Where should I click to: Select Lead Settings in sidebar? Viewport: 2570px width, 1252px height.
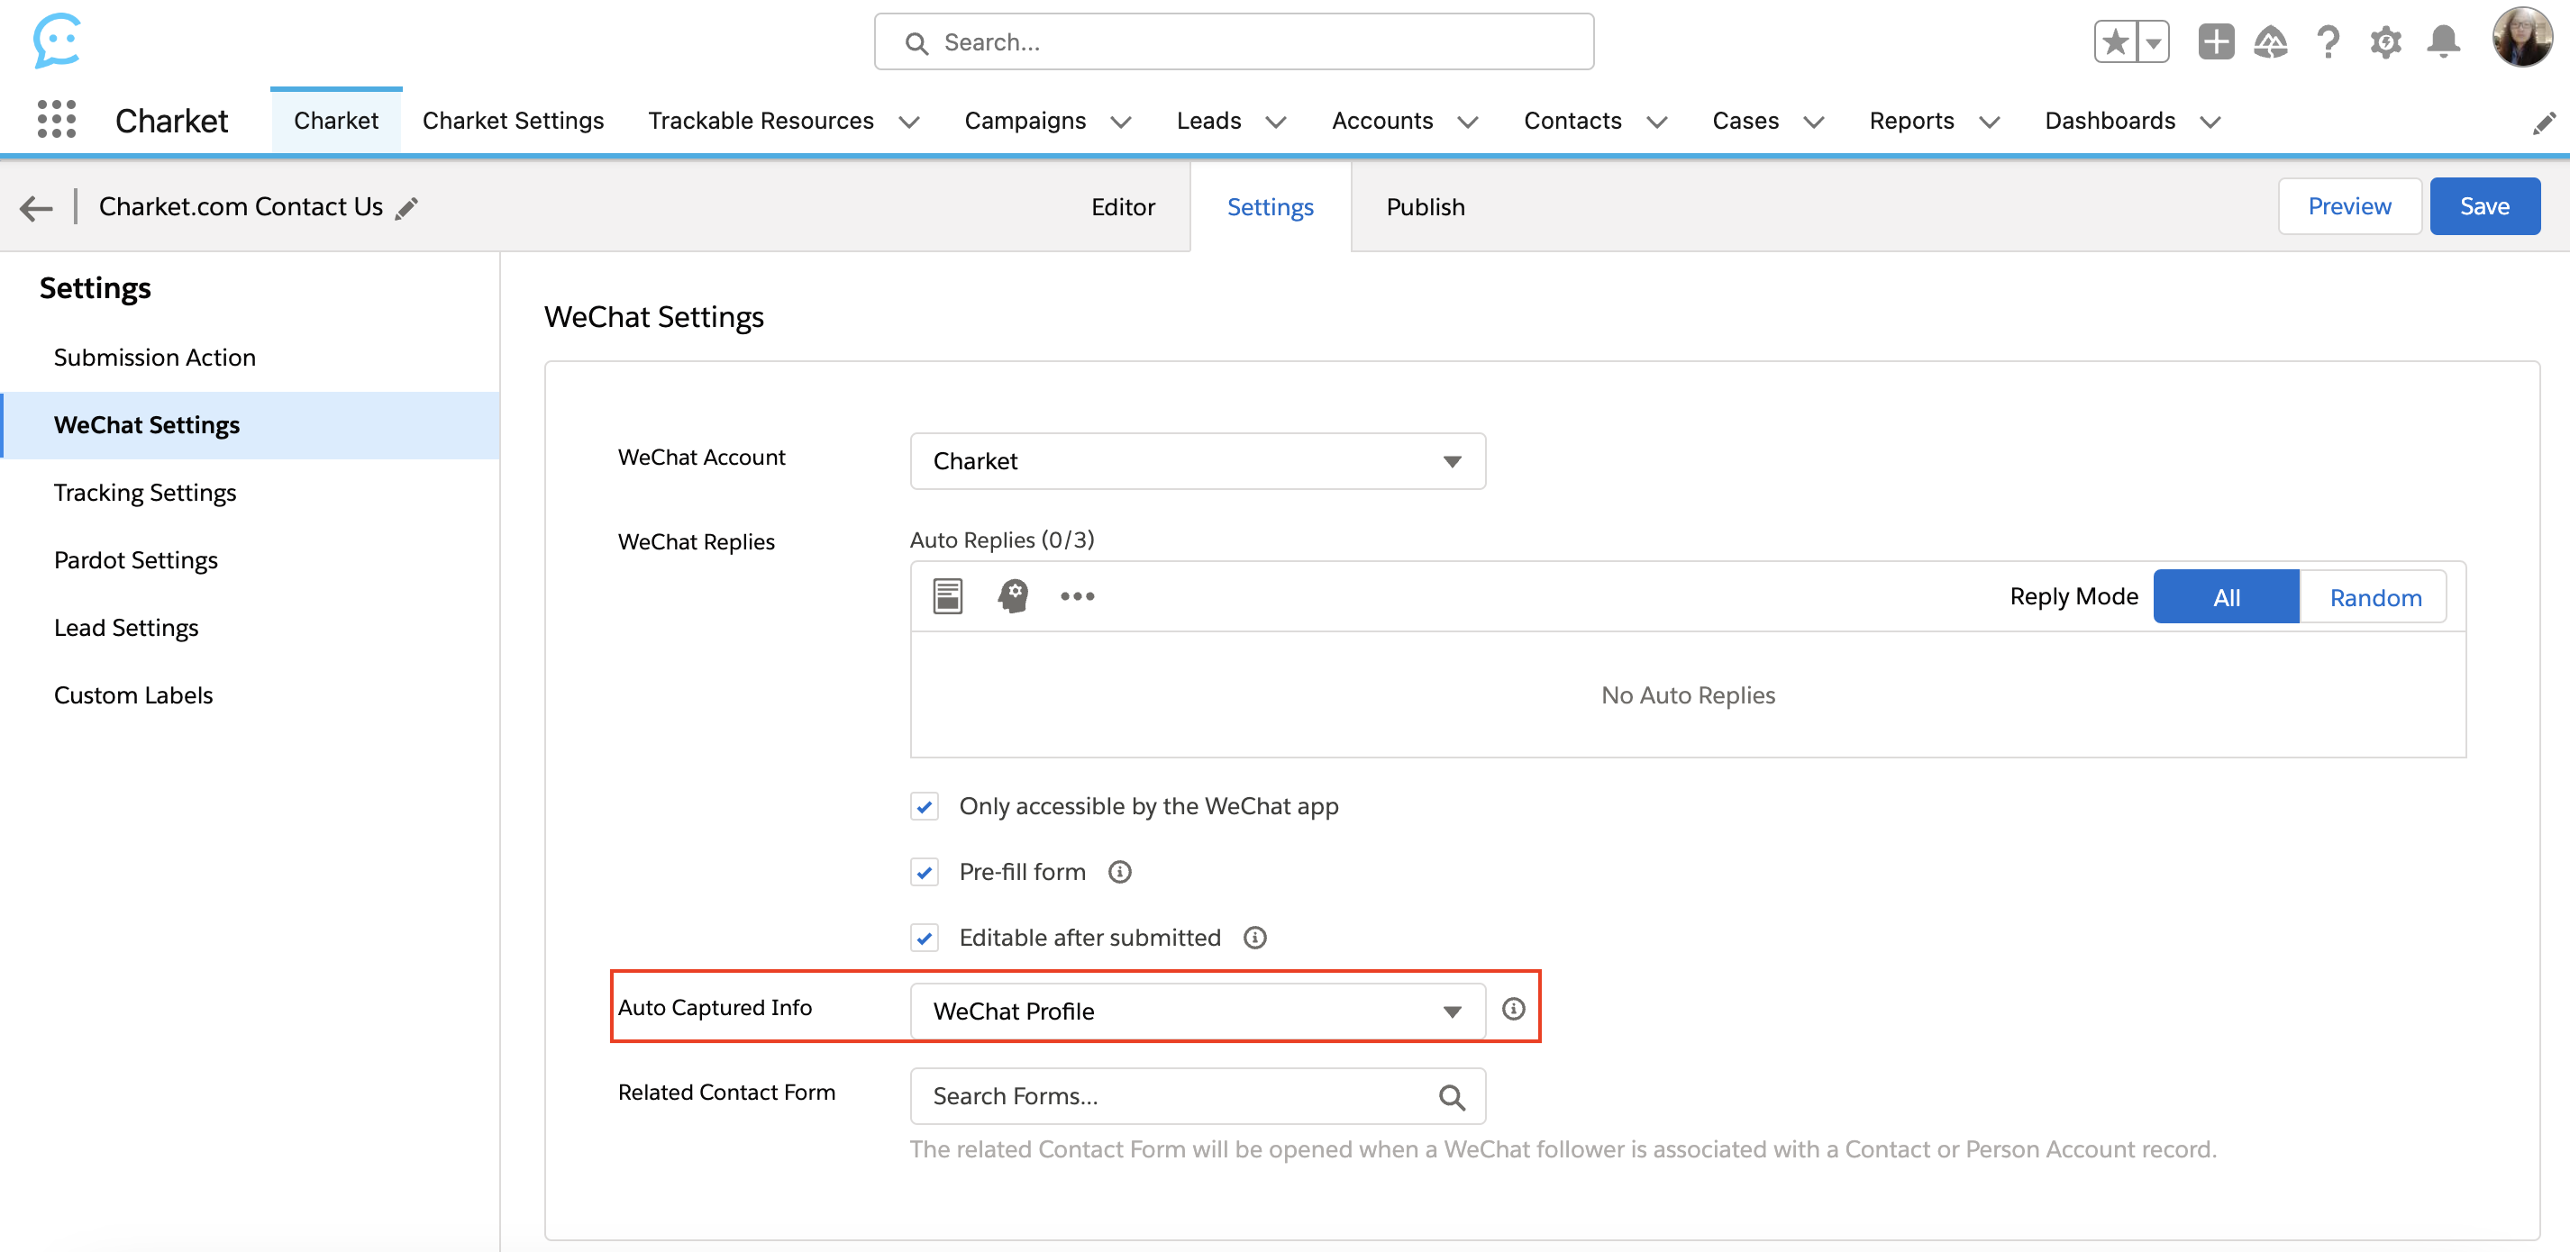pyautogui.click(x=126, y=628)
